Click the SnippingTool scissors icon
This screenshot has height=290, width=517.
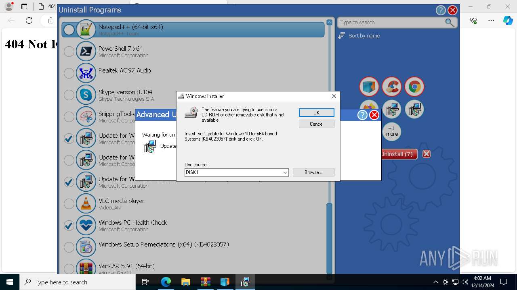click(x=86, y=117)
